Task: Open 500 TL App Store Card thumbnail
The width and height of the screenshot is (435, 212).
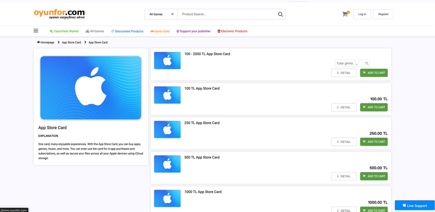Action: coord(167,164)
